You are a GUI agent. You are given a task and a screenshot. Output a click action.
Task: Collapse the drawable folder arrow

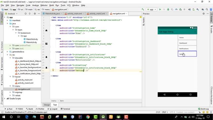[10, 58]
